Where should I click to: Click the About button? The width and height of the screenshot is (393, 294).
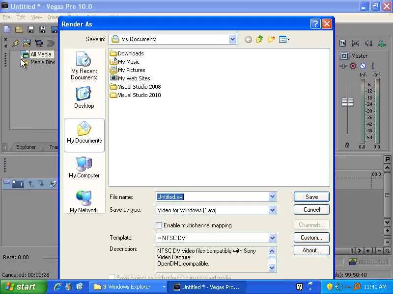(311, 250)
